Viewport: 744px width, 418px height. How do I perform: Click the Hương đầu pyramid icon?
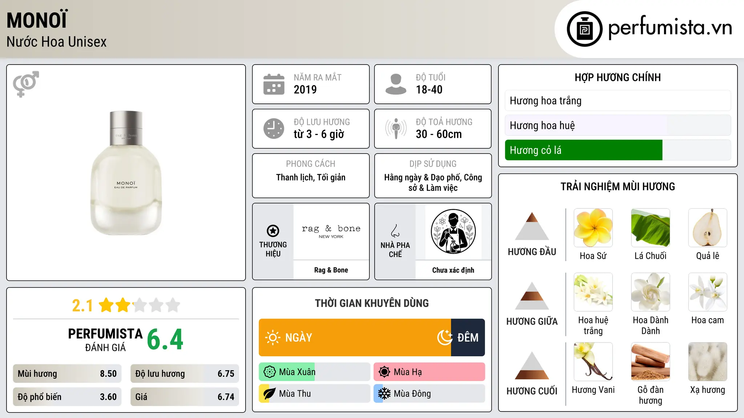tap(532, 226)
